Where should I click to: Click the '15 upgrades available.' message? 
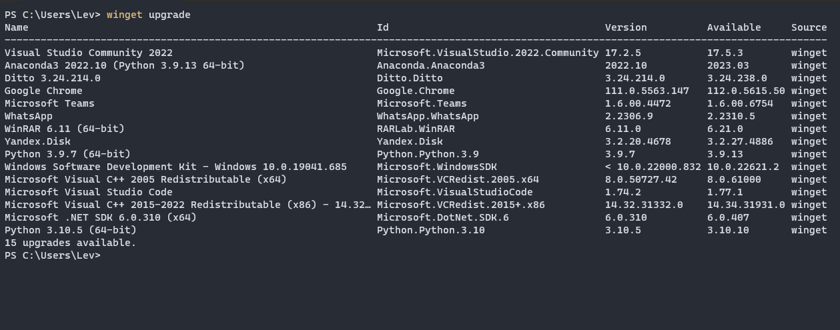pyautogui.click(x=71, y=243)
